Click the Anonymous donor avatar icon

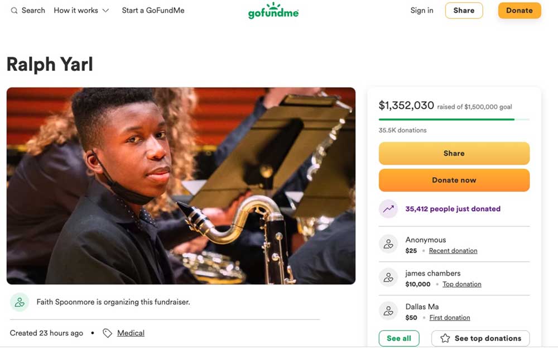[388, 244]
